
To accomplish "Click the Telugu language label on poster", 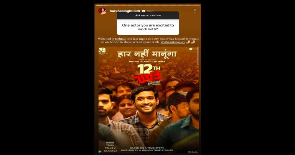I will (x=110, y=148).
